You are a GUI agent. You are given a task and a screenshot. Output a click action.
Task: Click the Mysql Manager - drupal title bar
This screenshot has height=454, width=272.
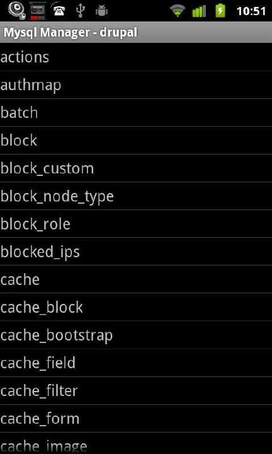(x=136, y=32)
